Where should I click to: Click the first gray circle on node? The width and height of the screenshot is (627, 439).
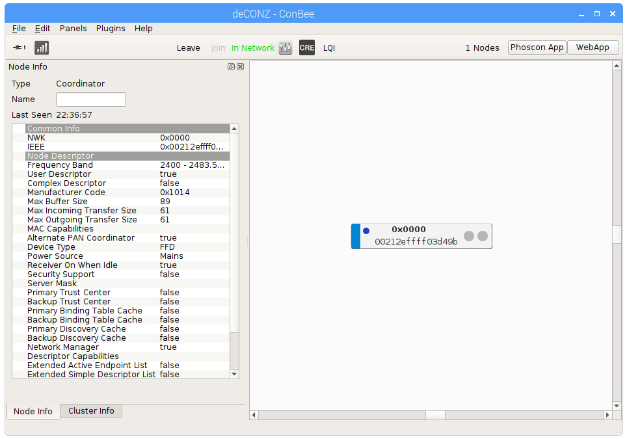469,236
